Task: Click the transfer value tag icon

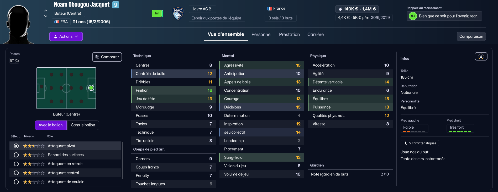Action: pyautogui.click(x=340, y=9)
